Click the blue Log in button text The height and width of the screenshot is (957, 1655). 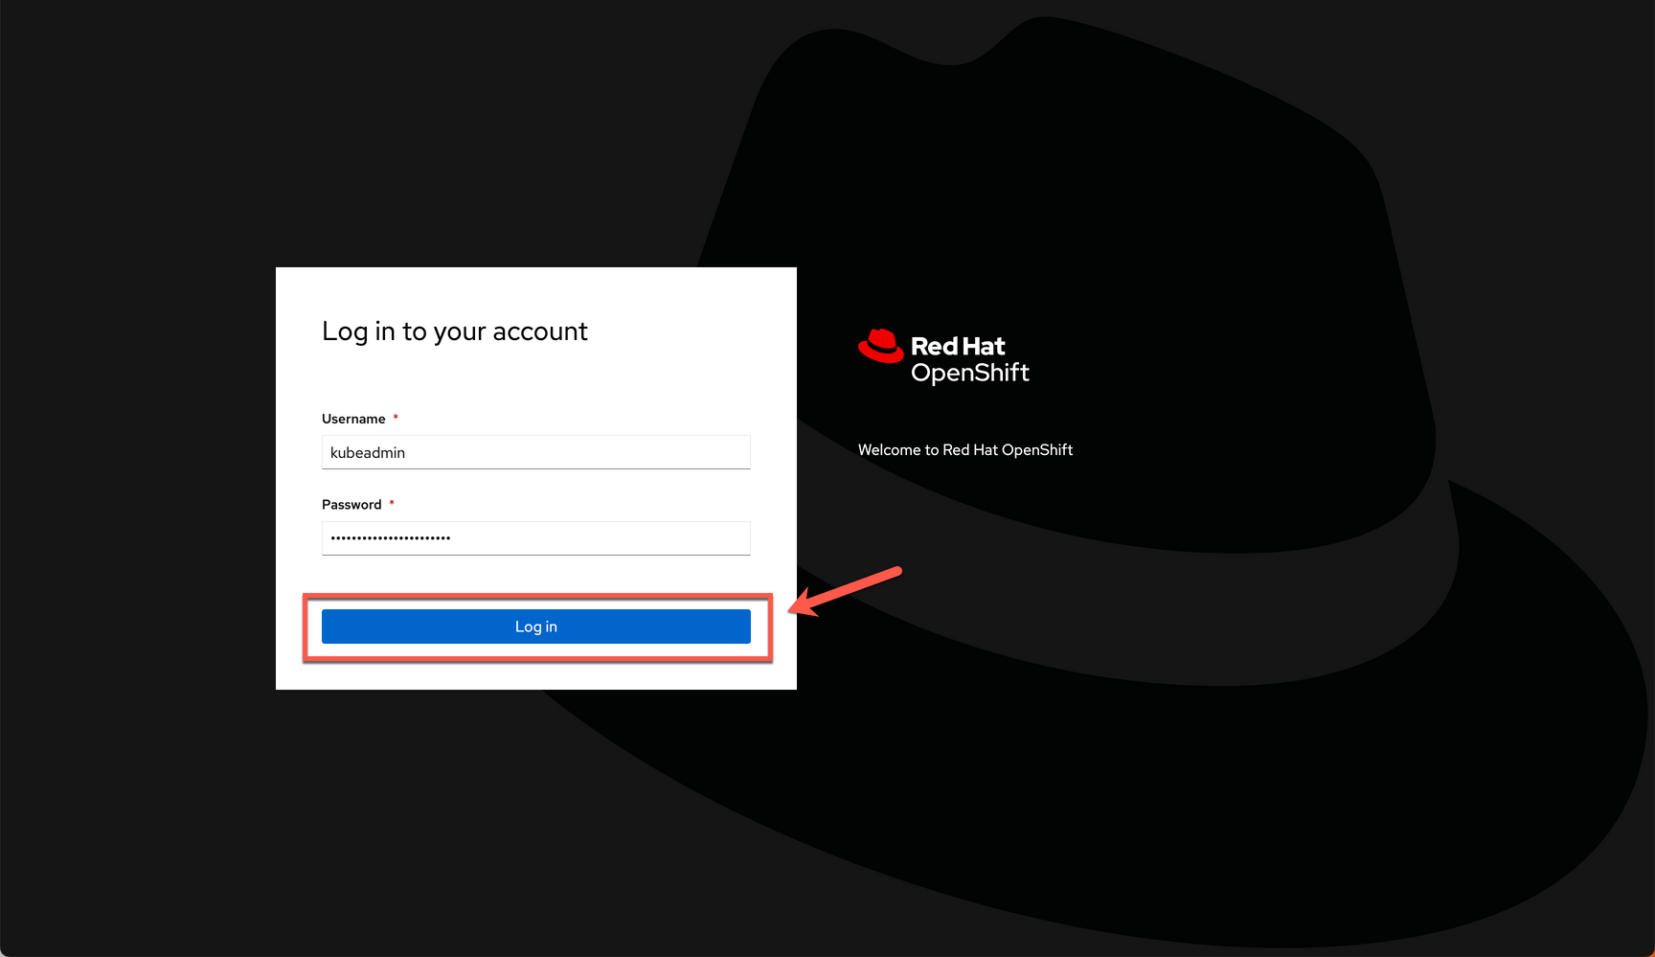535,626
